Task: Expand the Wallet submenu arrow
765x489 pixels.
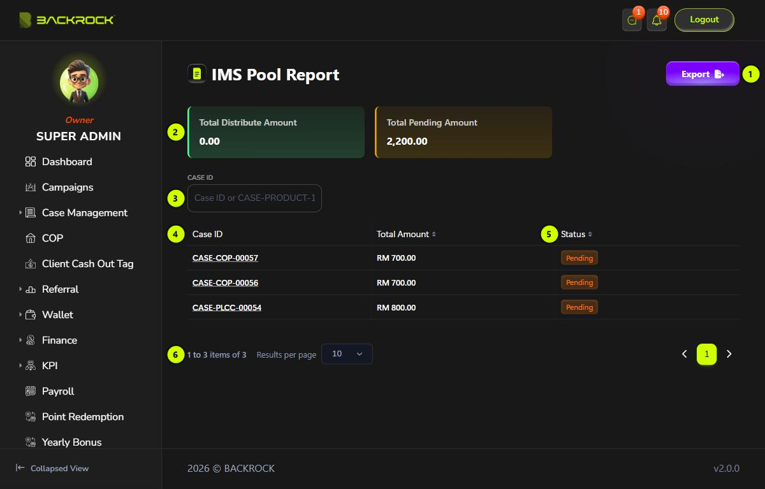Action: tap(20, 315)
